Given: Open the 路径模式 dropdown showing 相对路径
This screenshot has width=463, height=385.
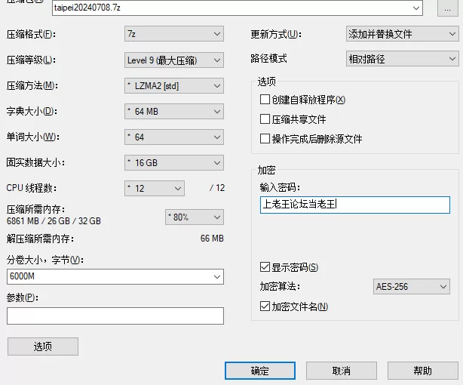Looking at the screenshot, I should [x=402, y=59].
